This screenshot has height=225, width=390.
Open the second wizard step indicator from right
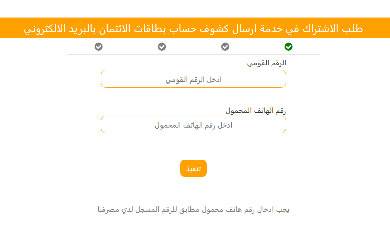click(x=225, y=47)
